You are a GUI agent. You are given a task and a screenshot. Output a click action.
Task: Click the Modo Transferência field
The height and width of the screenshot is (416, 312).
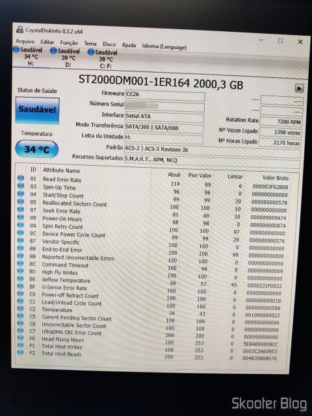[164, 128]
